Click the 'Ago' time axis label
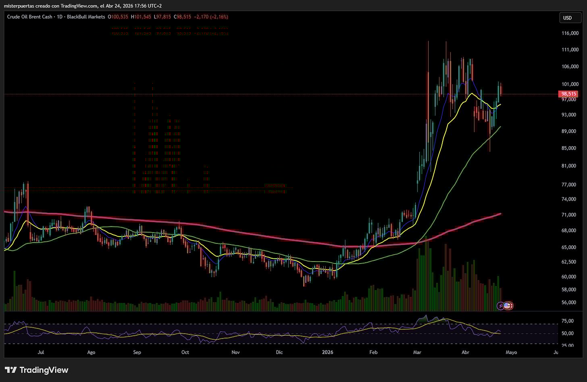The height and width of the screenshot is (382, 587). [x=91, y=352]
